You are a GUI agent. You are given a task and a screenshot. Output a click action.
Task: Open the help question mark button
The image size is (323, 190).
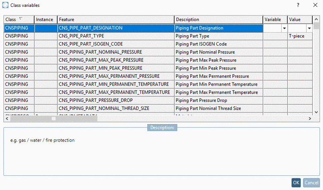coord(298,5)
